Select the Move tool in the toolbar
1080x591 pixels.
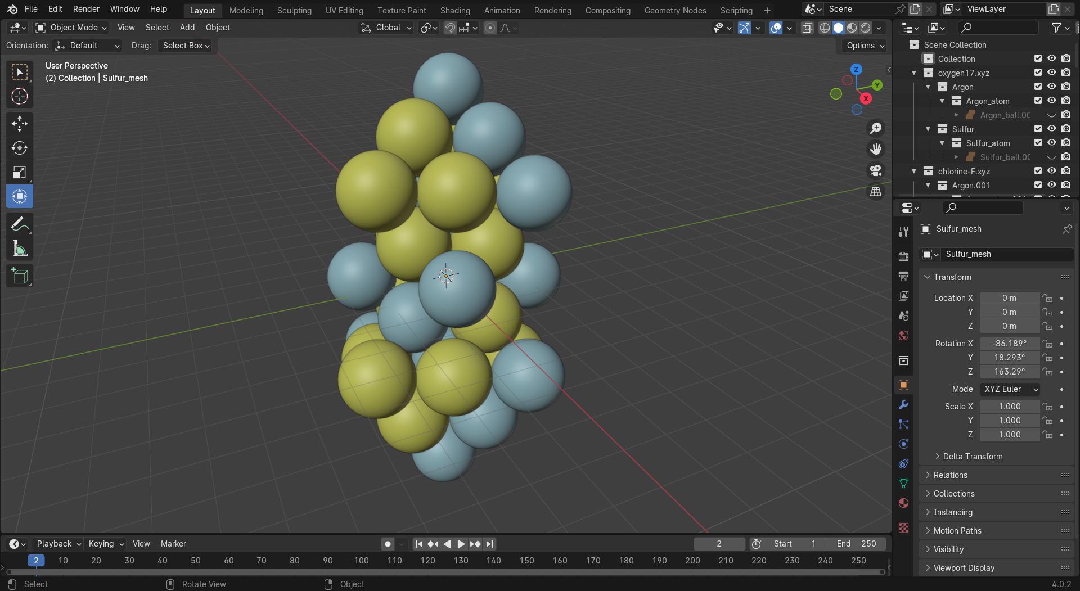tap(20, 124)
